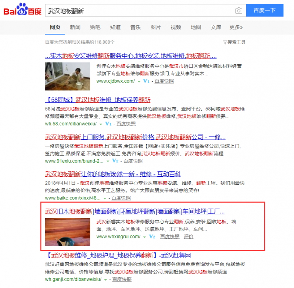Expand the arrow next to www.baike.com URL
Screen dimensions: 294x288
(105, 198)
